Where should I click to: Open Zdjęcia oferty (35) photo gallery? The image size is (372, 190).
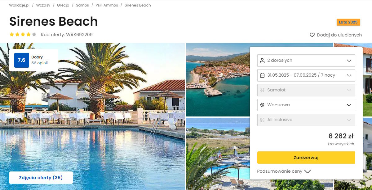41,178
